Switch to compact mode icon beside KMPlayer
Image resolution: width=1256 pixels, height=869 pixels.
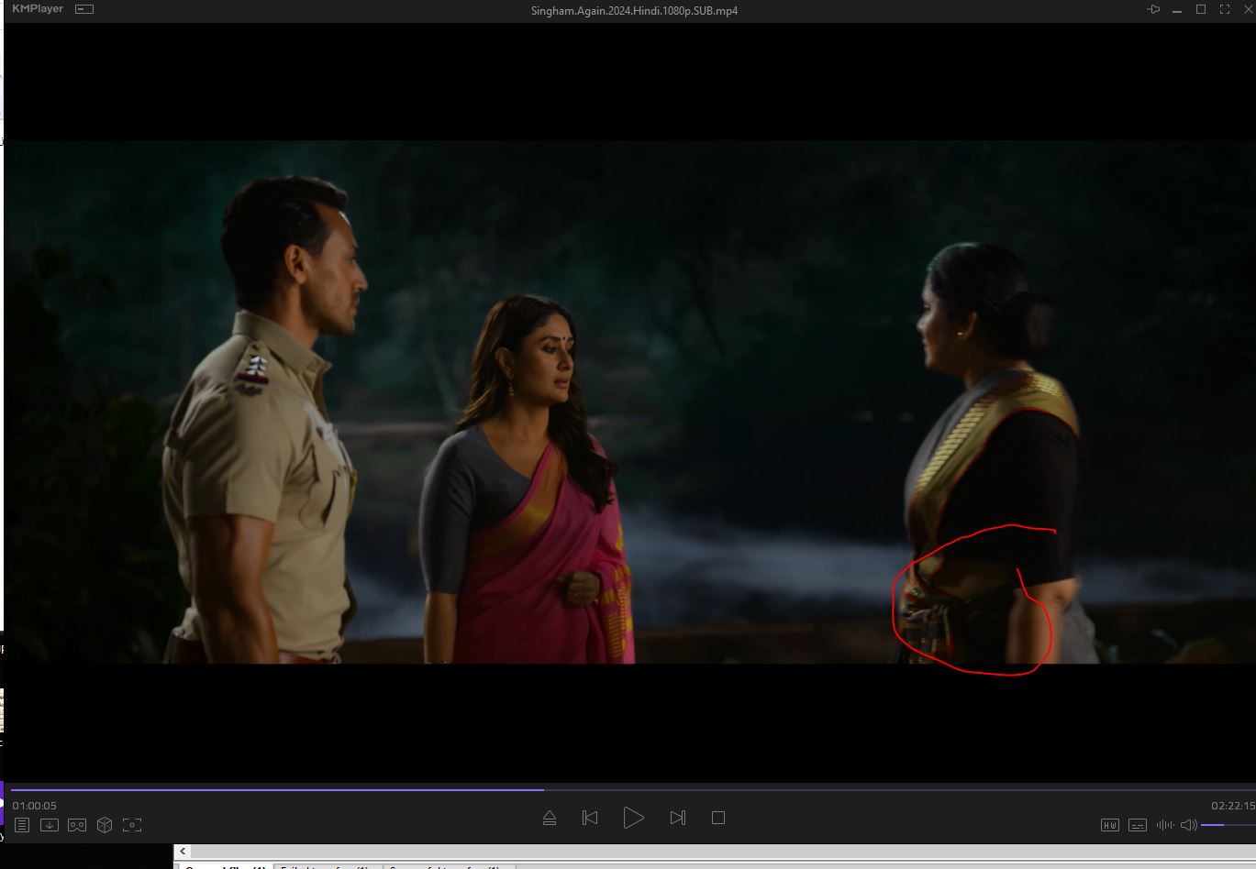coord(84,9)
